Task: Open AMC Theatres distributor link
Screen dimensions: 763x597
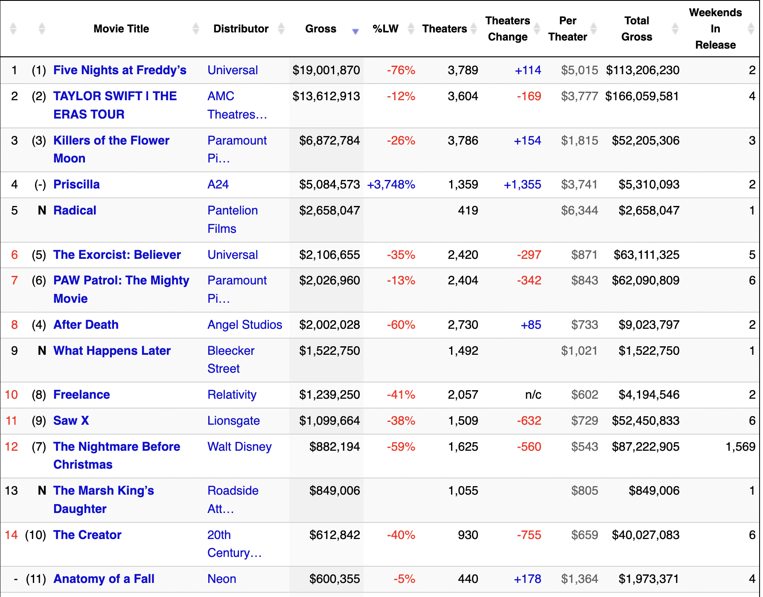Action: [x=237, y=105]
